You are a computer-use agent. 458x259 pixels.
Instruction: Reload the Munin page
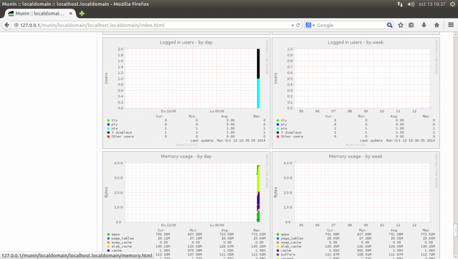pos(298,25)
